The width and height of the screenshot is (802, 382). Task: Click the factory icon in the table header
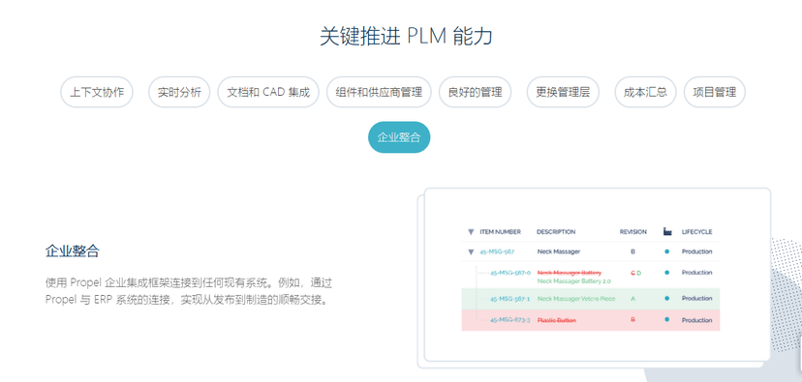667,231
